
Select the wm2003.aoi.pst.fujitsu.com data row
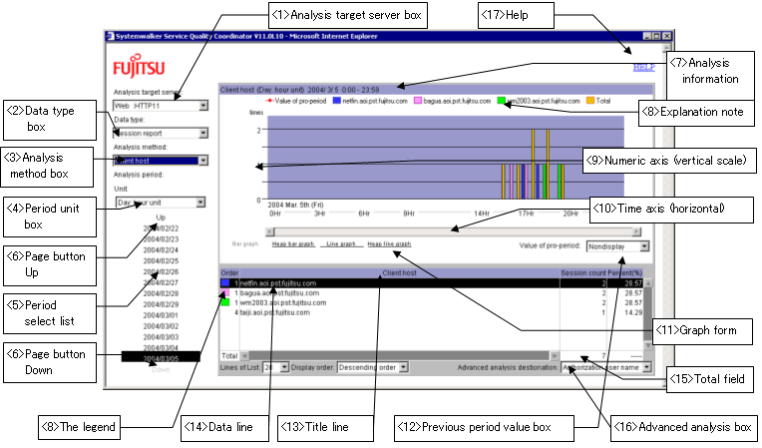[432, 302]
